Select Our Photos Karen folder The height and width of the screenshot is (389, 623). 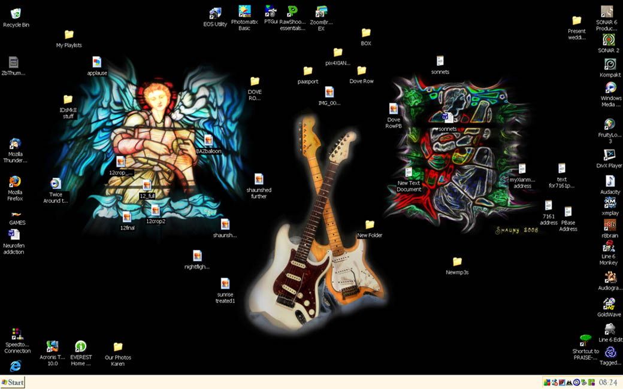coord(117,347)
